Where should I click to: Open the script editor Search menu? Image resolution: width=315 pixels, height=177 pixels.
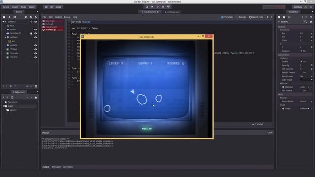pyautogui.click(x=59, y=17)
